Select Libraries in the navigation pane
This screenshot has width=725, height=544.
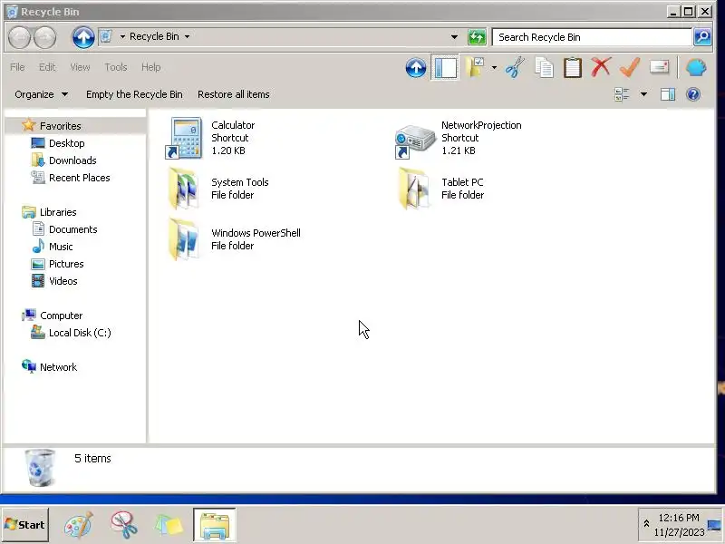(58, 212)
